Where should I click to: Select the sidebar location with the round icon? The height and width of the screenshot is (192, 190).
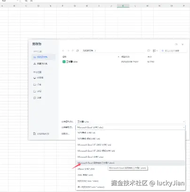click(37, 98)
